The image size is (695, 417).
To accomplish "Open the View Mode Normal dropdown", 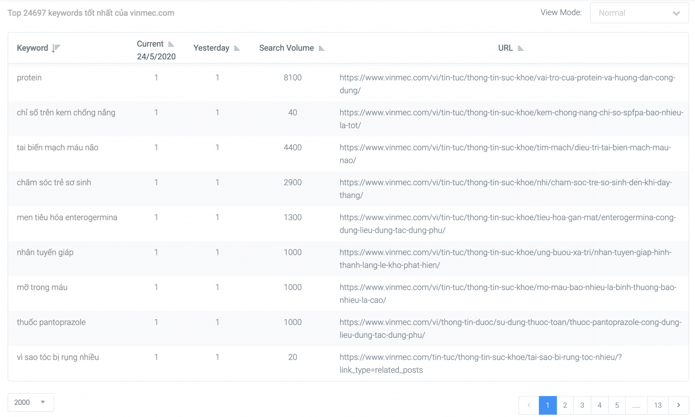I will coord(639,13).
